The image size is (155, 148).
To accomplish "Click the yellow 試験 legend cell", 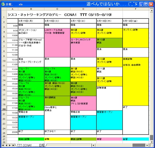I will pyautogui.click(x=57, y=139).
